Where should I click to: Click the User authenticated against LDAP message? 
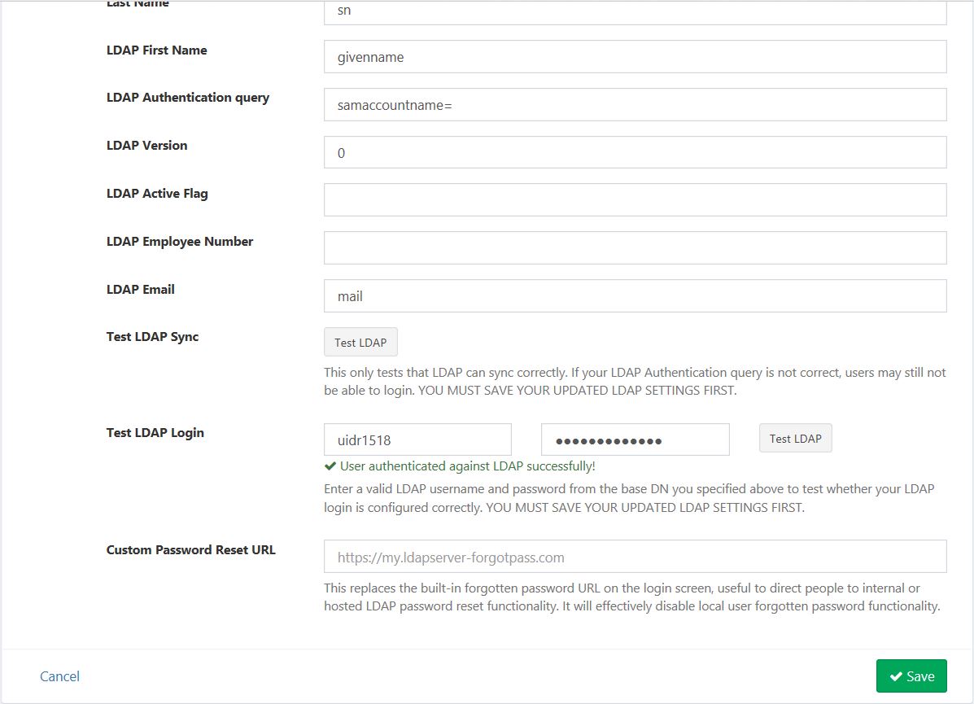click(468, 466)
